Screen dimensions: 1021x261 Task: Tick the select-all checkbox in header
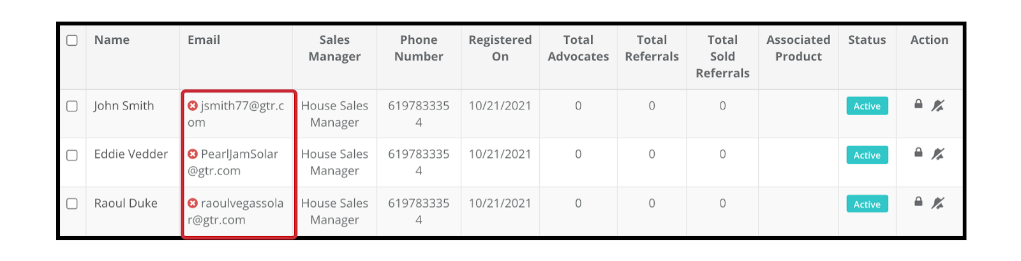click(72, 40)
